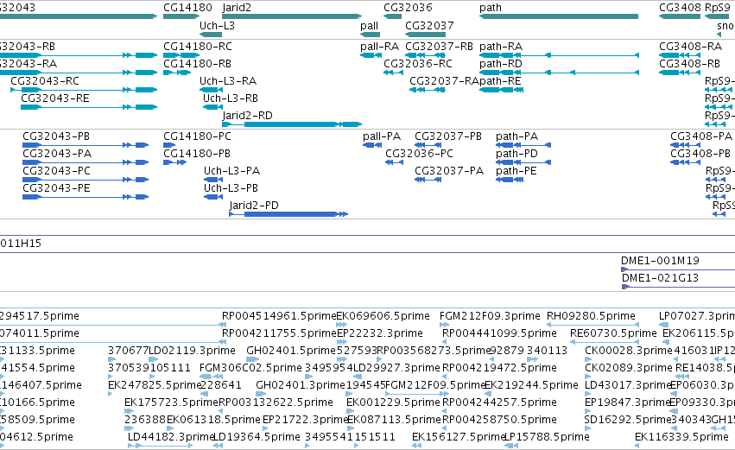The image size is (735, 450).
Task: Click protein CG32037-PA
Action: 449,171
